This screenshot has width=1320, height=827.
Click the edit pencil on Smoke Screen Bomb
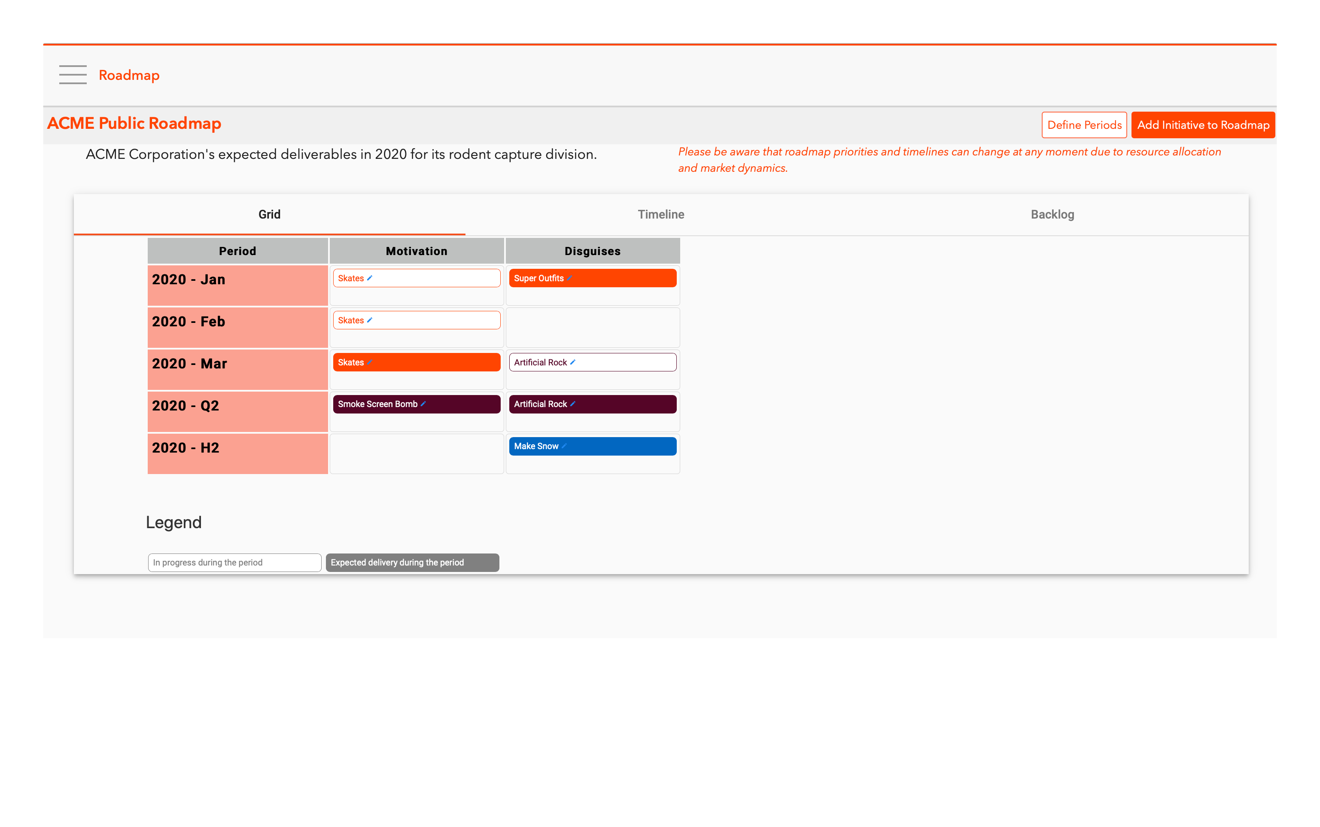pyautogui.click(x=423, y=404)
